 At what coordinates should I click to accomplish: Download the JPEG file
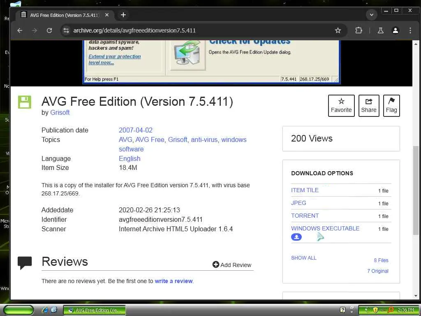(x=298, y=203)
